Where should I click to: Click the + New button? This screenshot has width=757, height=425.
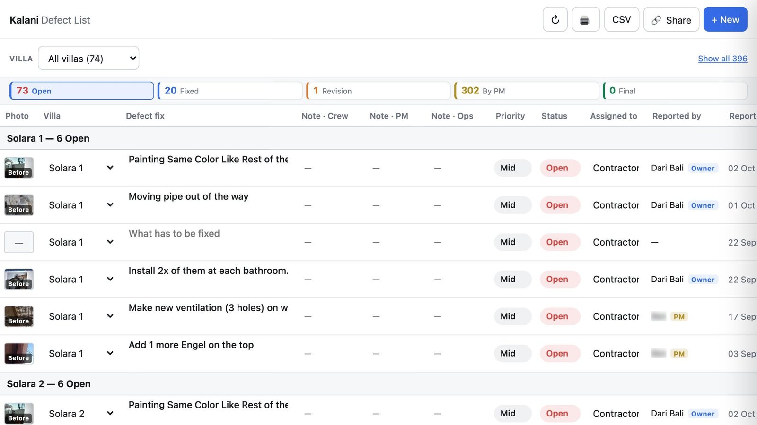pos(725,19)
